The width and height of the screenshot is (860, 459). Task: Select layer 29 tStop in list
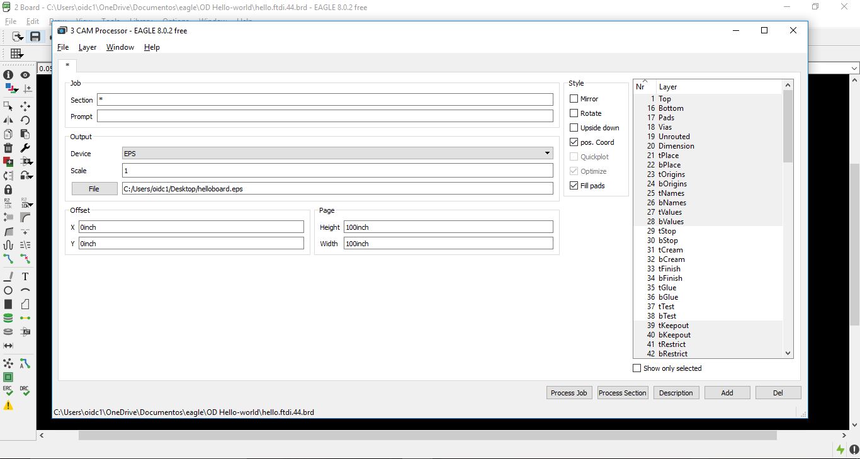point(708,231)
